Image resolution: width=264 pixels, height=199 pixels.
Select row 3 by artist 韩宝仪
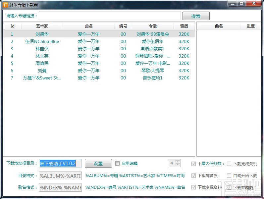(99, 49)
